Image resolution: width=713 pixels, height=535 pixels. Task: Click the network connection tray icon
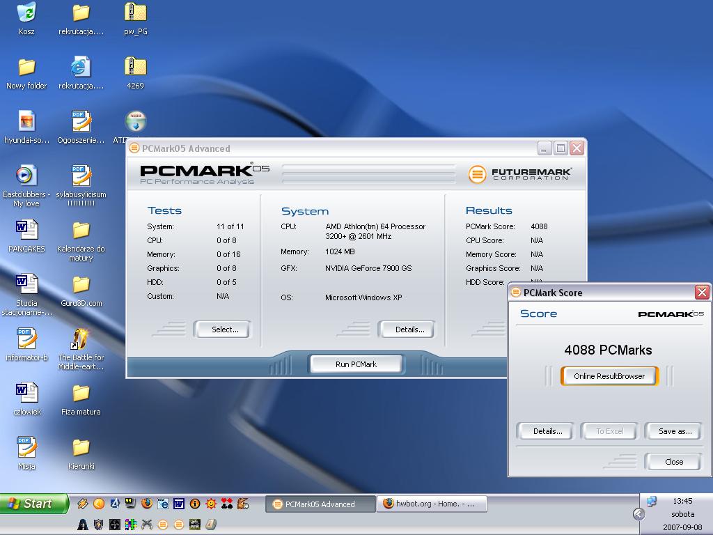pyautogui.click(x=652, y=502)
